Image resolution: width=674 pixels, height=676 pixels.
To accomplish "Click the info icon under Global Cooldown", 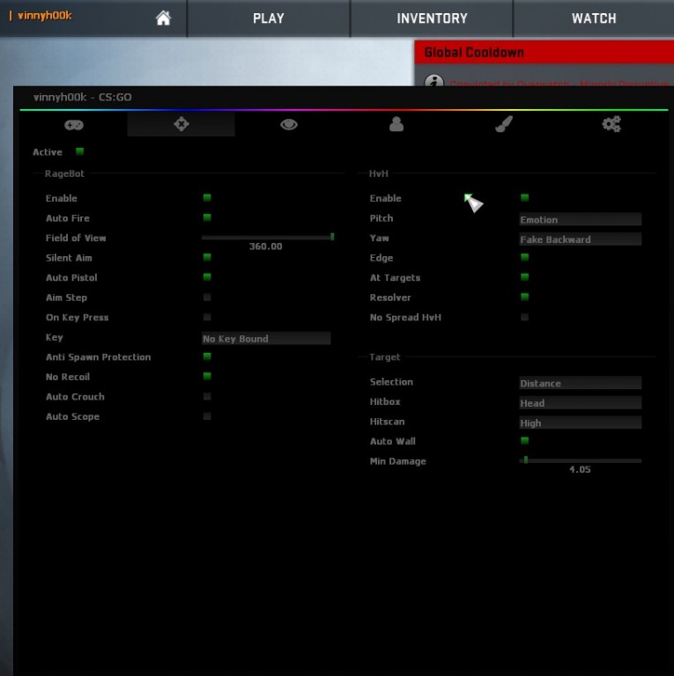I will point(433,81).
